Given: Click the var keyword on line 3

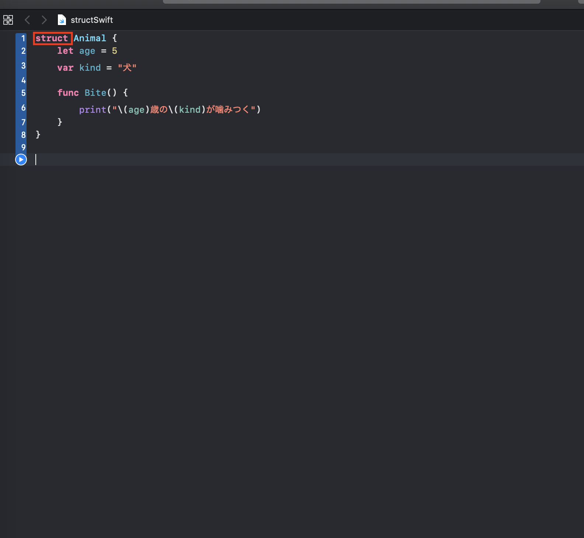Looking at the screenshot, I should tap(65, 68).
